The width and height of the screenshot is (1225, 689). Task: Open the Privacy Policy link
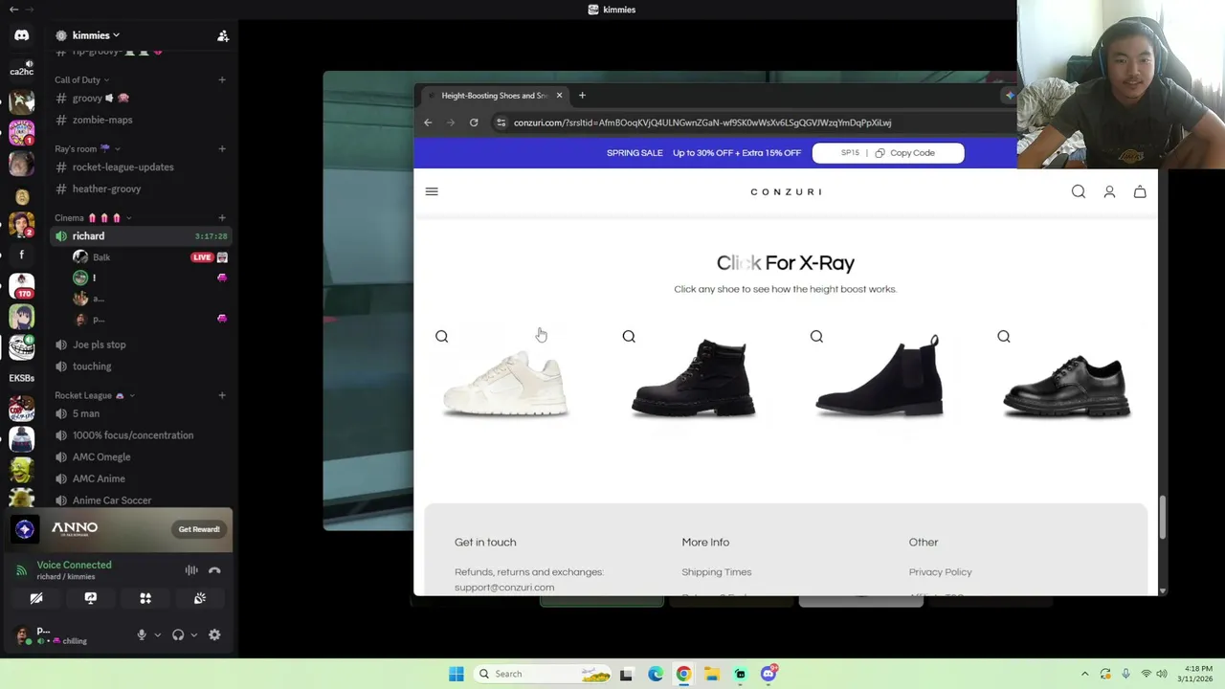940,572
